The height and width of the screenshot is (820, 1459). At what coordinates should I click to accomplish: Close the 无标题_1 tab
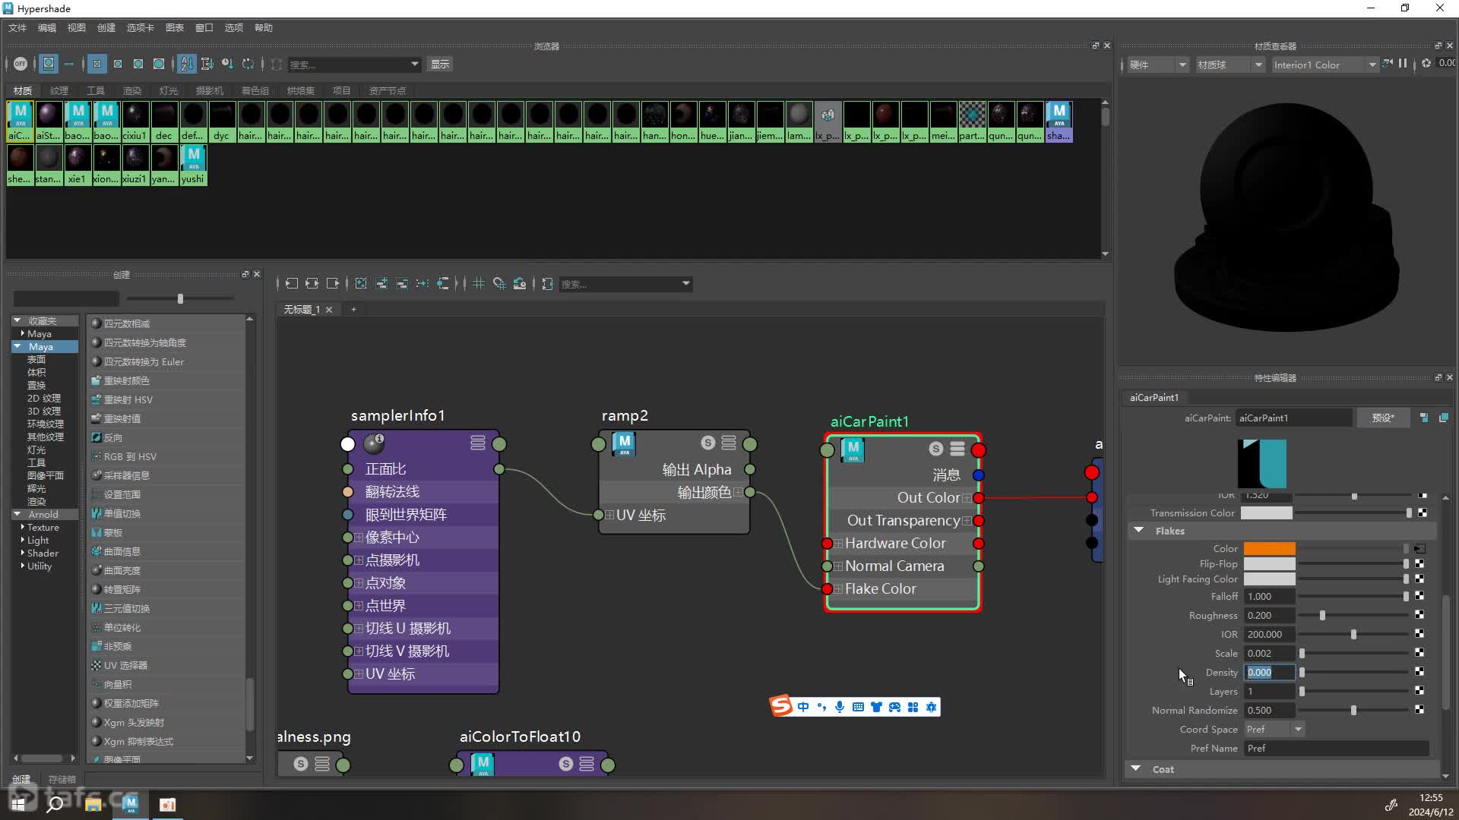pyautogui.click(x=329, y=310)
